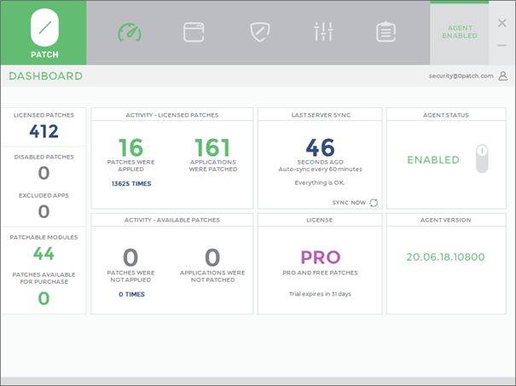The image size is (516, 386).
Task: Open the Log clipboard icon tab
Action: coord(386,32)
